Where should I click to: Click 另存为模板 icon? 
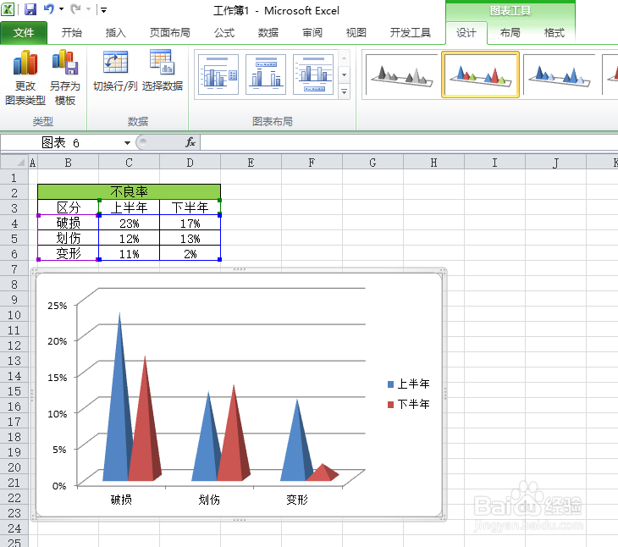[64, 78]
